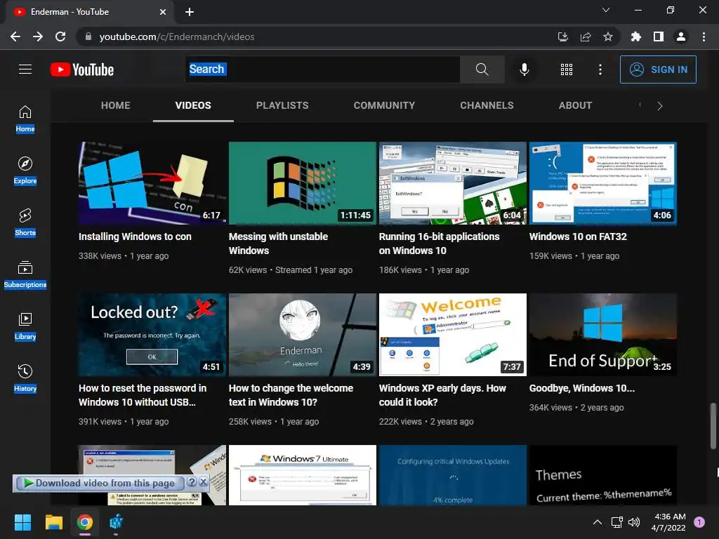This screenshot has width=719, height=539.
Task: Open 'Windows 10 on FAT32' title link
Action: 578,237
